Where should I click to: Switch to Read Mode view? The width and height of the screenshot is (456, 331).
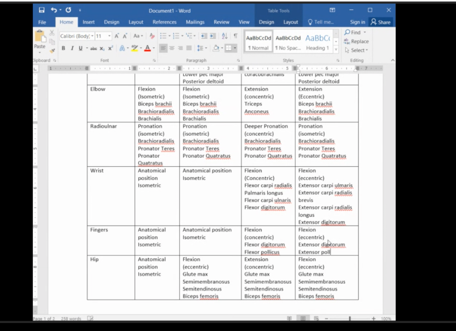point(289,319)
